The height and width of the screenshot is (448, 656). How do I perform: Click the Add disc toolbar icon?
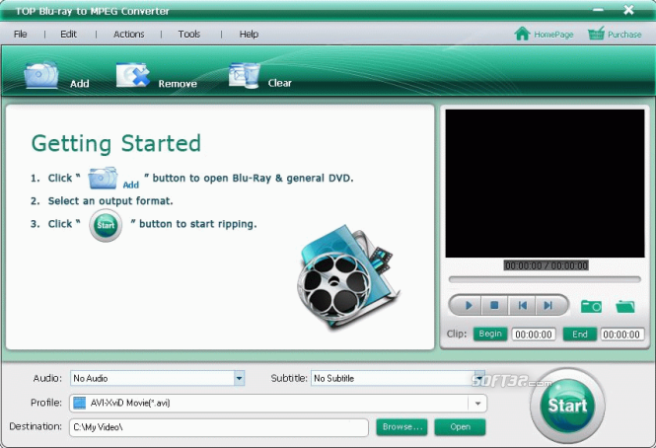coord(41,75)
